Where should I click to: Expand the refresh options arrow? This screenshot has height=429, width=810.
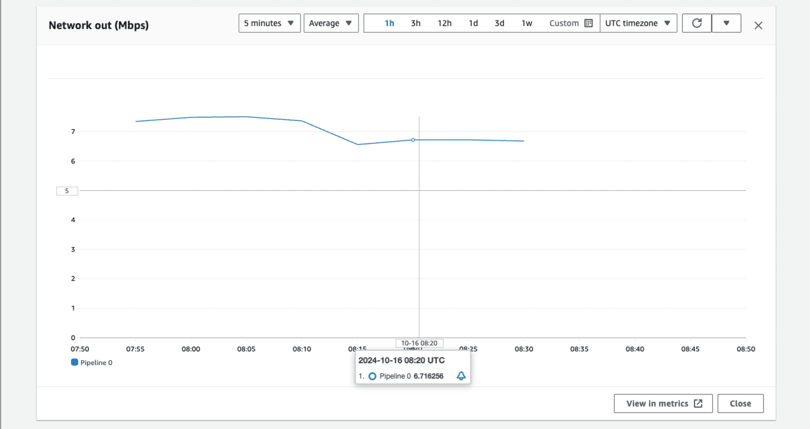tap(726, 23)
